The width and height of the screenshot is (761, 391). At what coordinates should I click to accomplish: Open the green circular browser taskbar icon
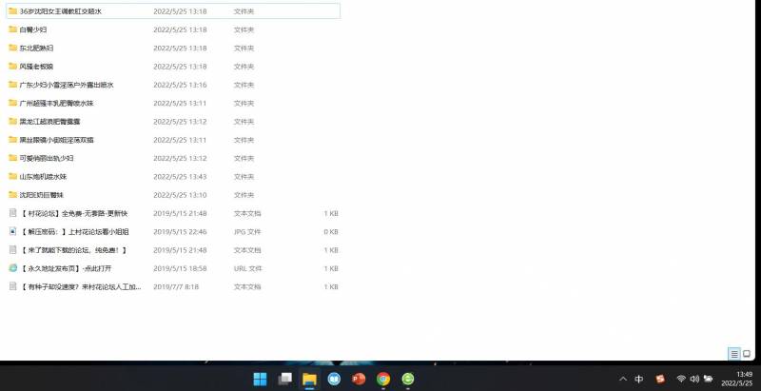point(408,379)
